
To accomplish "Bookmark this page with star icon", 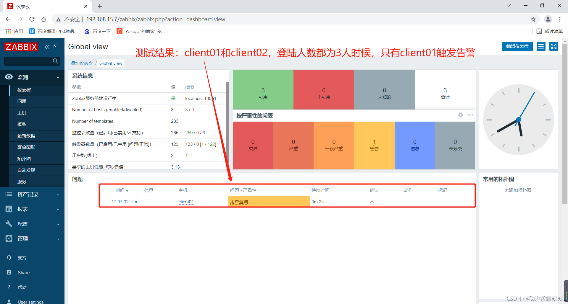I will (533, 19).
